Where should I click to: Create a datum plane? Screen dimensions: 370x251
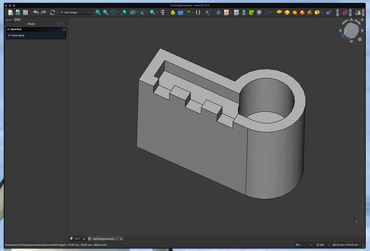267,12
